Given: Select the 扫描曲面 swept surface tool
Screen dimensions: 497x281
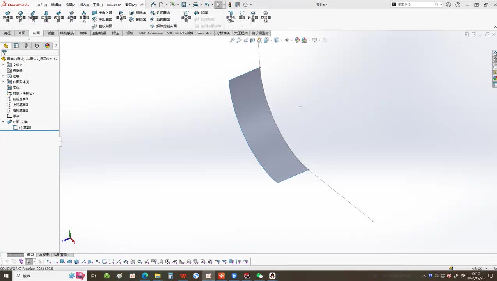Looking at the screenshot, I should click(x=33, y=17).
